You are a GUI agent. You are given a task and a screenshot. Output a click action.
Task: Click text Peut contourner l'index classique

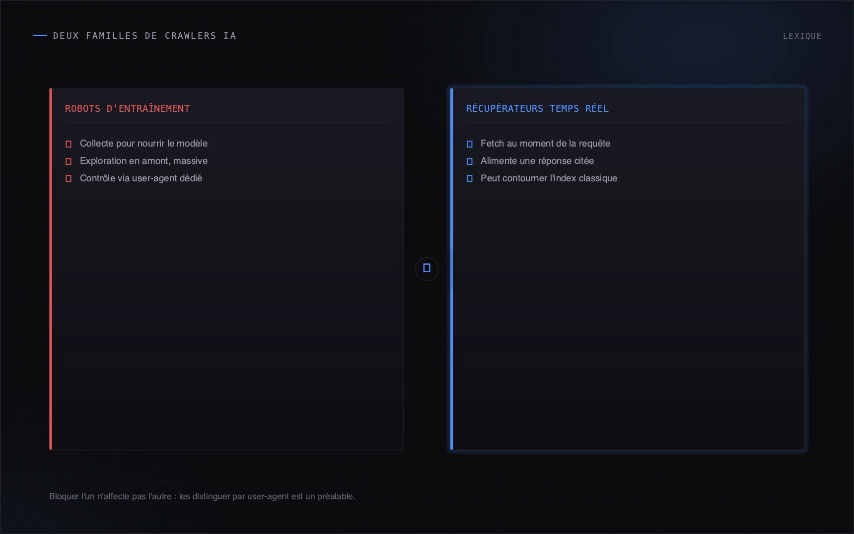point(549,178)
